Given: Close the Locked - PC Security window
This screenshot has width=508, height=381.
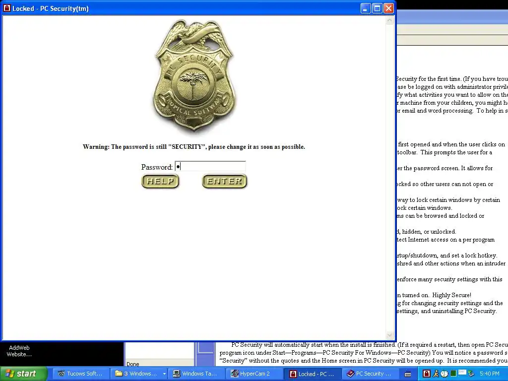Looking at the screenshot, I should tap(388, 8).
